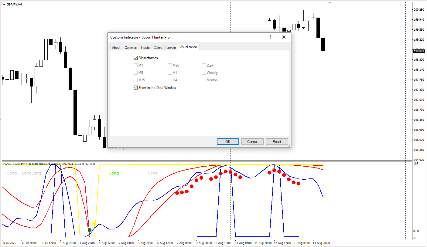Image resolution: width=427 pixels, height=247 pixels.
Task: Click the 200.290 price scale value
Action: 419,10
